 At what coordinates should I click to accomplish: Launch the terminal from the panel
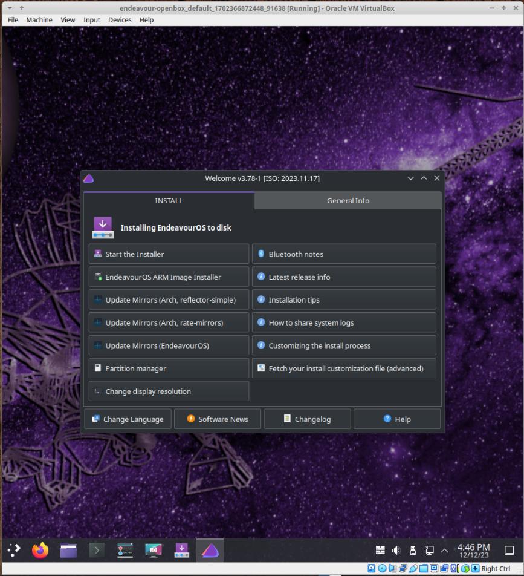pos(97,551)
